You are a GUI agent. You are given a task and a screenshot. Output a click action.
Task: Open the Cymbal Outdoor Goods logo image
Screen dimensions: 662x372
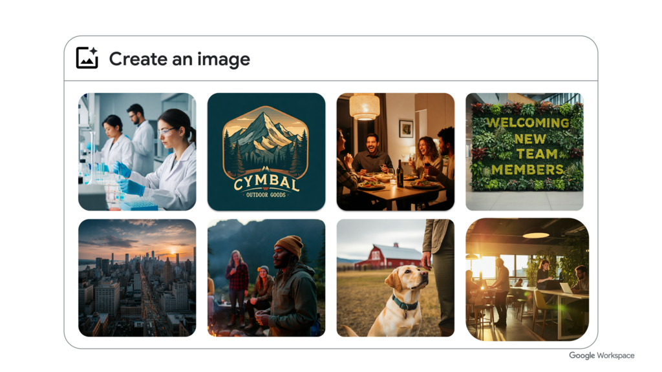[x=266, y=152]
